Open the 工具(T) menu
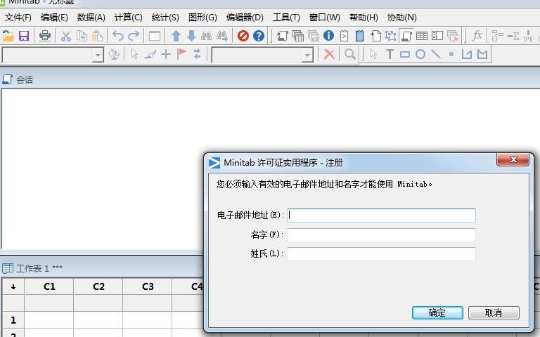540x337 pixels. (x=286, y=18)
